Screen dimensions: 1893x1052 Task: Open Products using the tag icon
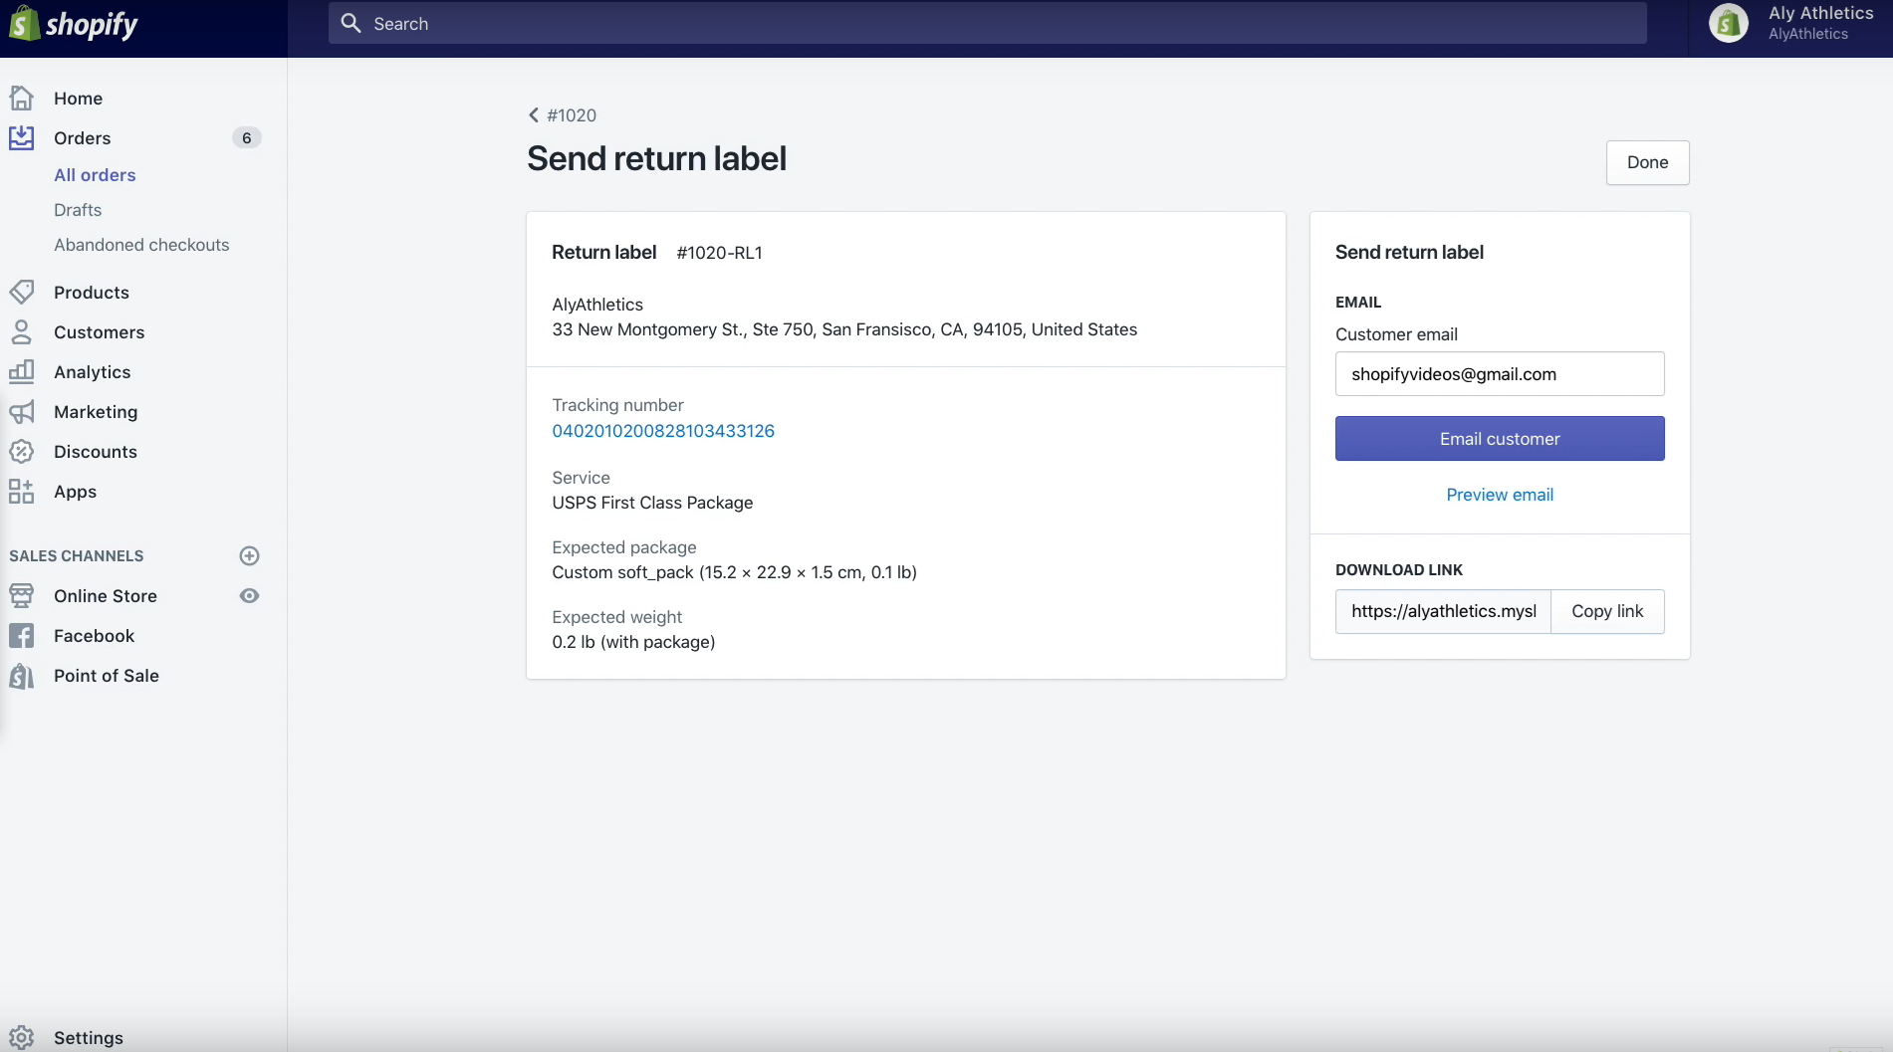coord(22,292)
